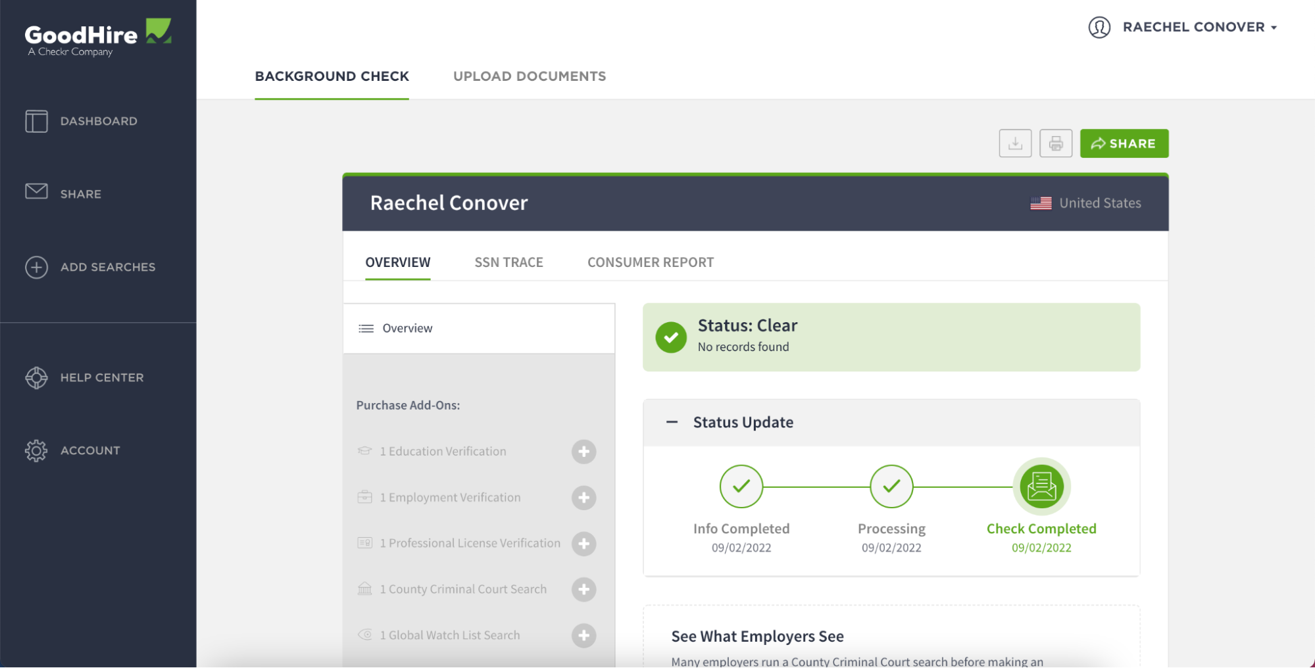The height and width of the screenshot is (668, 1315).
Task: Switch to the Upload Documents tab
Action: 529,76
